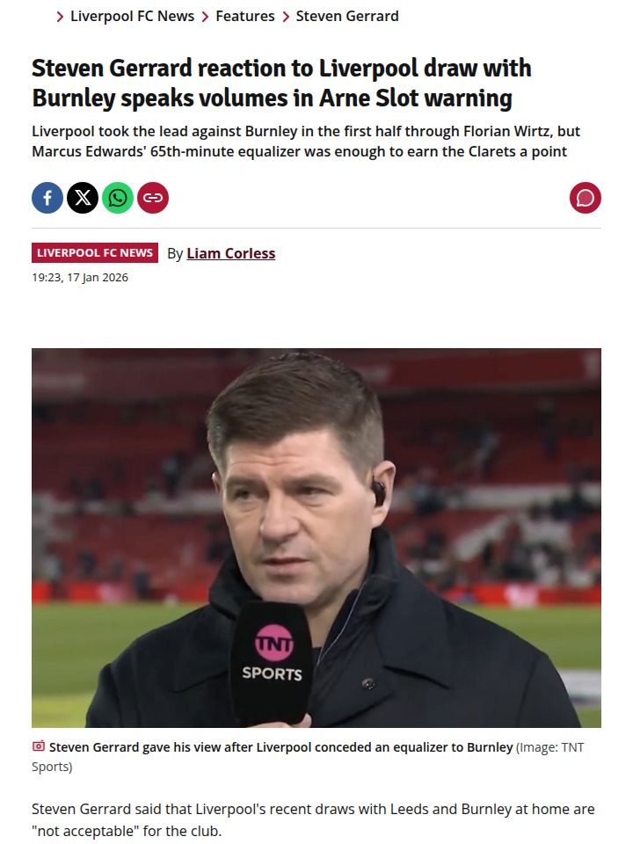Open the Steven Gerrard interview photo
633x844 pixels.
click(x=316, y=538)
